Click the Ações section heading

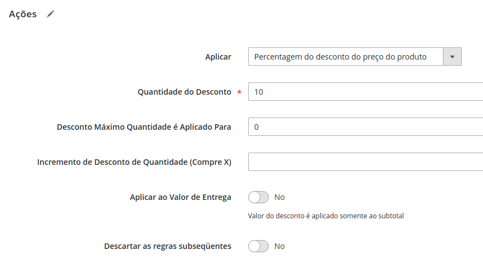(x=23, y=14)
